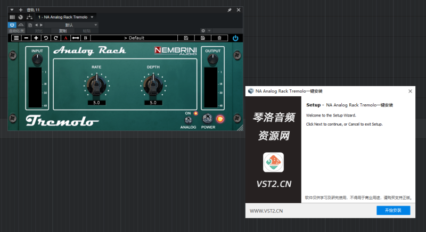
Task: Click the Nembrini Audio logo
Action: pyautogui.click(x=176, y=51)
